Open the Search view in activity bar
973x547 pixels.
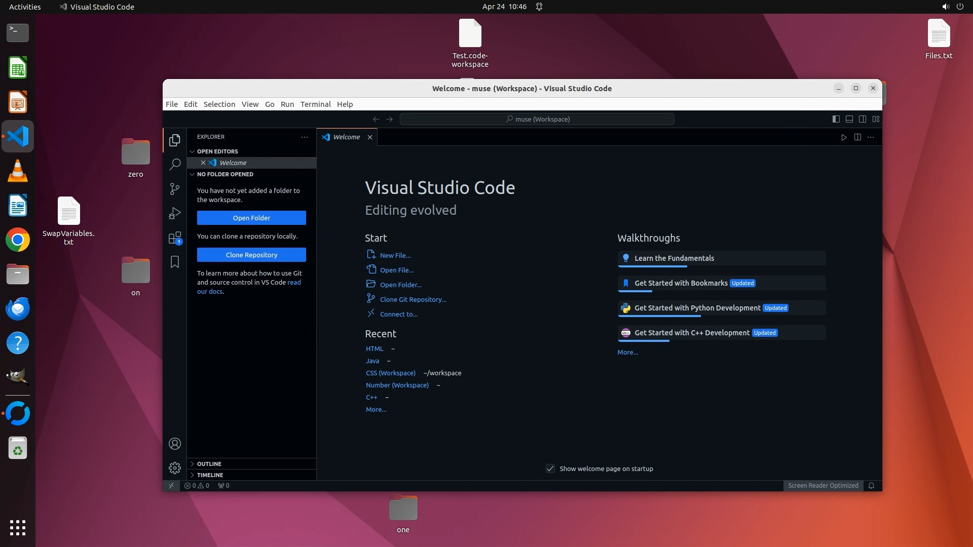tap(175, 164)
